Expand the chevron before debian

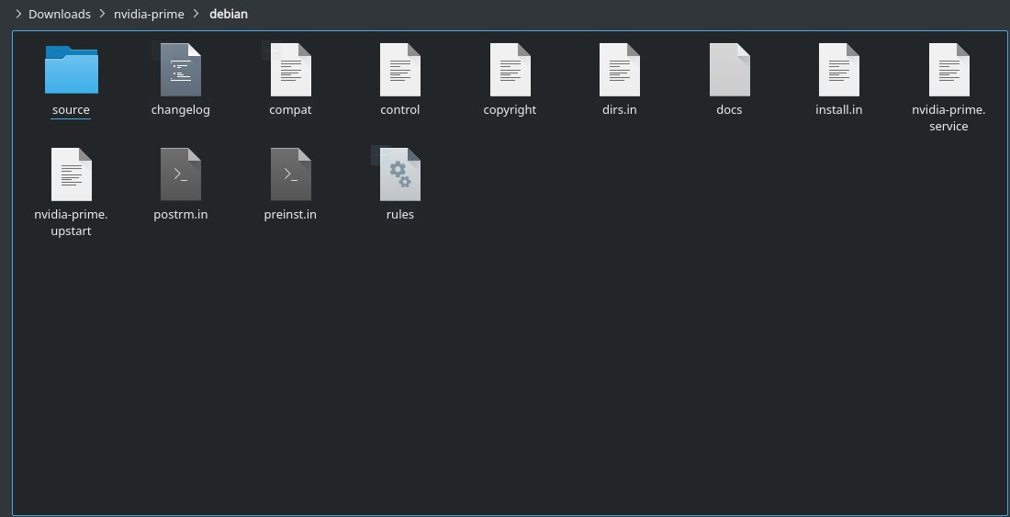point(196,14)
